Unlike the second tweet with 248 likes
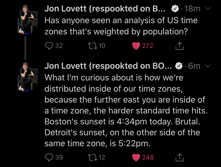Image resolution: width=221 pixels, height=167 pixels. [x=136, y=157]
